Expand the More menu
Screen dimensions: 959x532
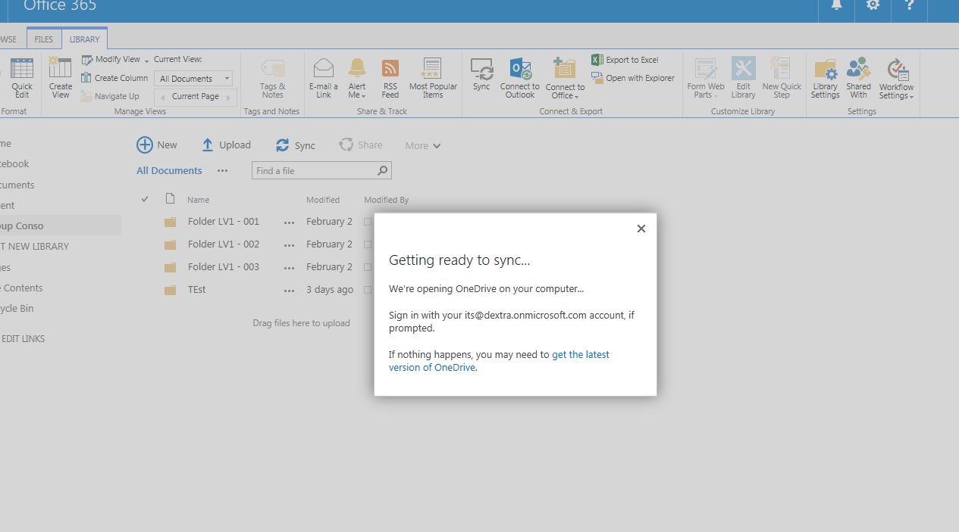point(422,145)
